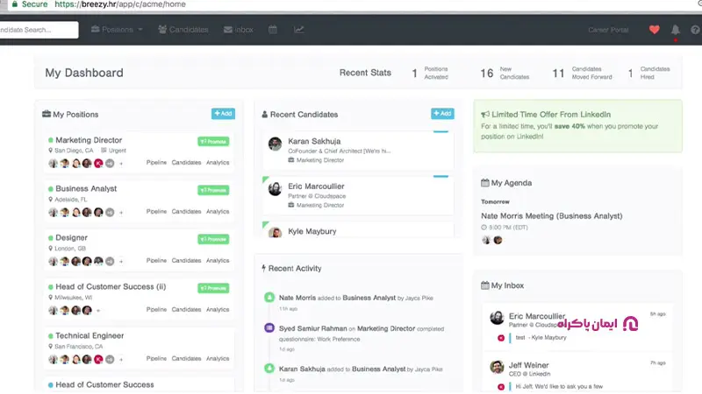This screenshot has height=394, width=702.
Task: Open Analytics for the Designer position
Action: click(218, 261)
